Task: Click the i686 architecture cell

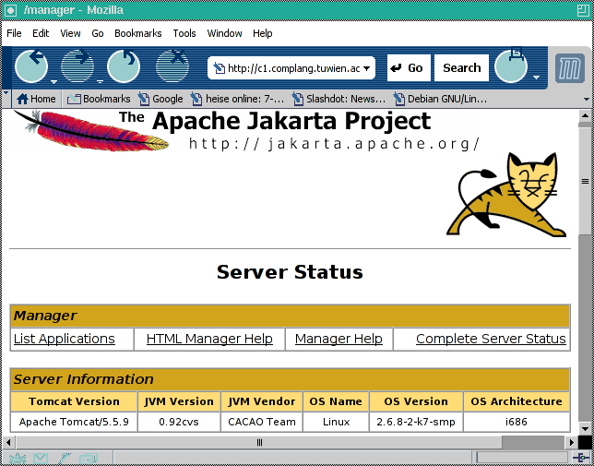Action: click(x=517, y=422)
